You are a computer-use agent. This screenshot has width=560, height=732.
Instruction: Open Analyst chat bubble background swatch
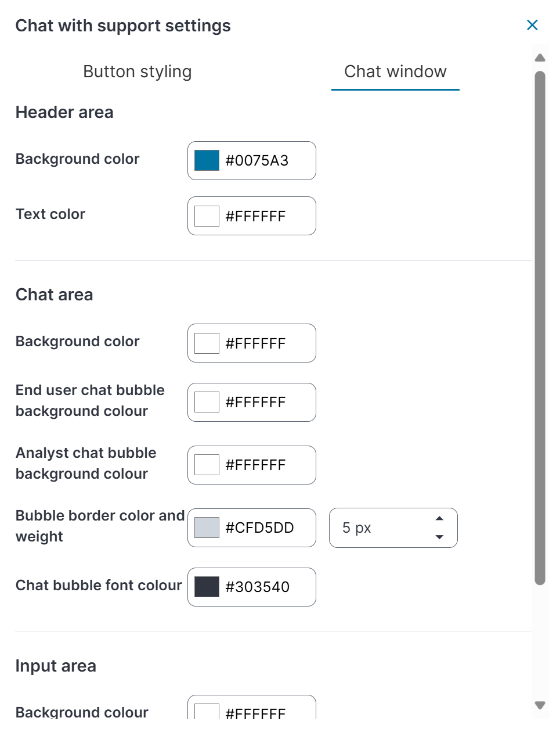(207, 465)
